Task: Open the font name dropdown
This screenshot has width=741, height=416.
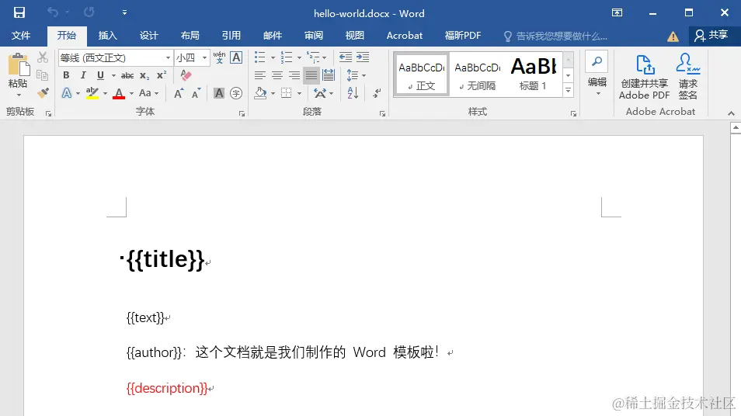Action: point(168,57)
